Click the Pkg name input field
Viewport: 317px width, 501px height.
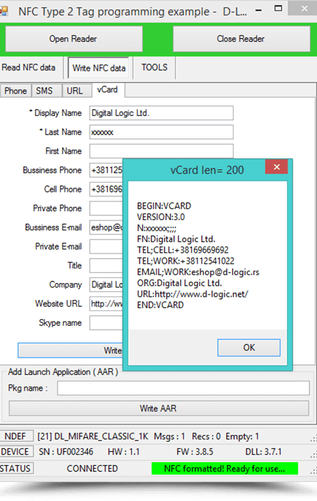pos(183,388)
